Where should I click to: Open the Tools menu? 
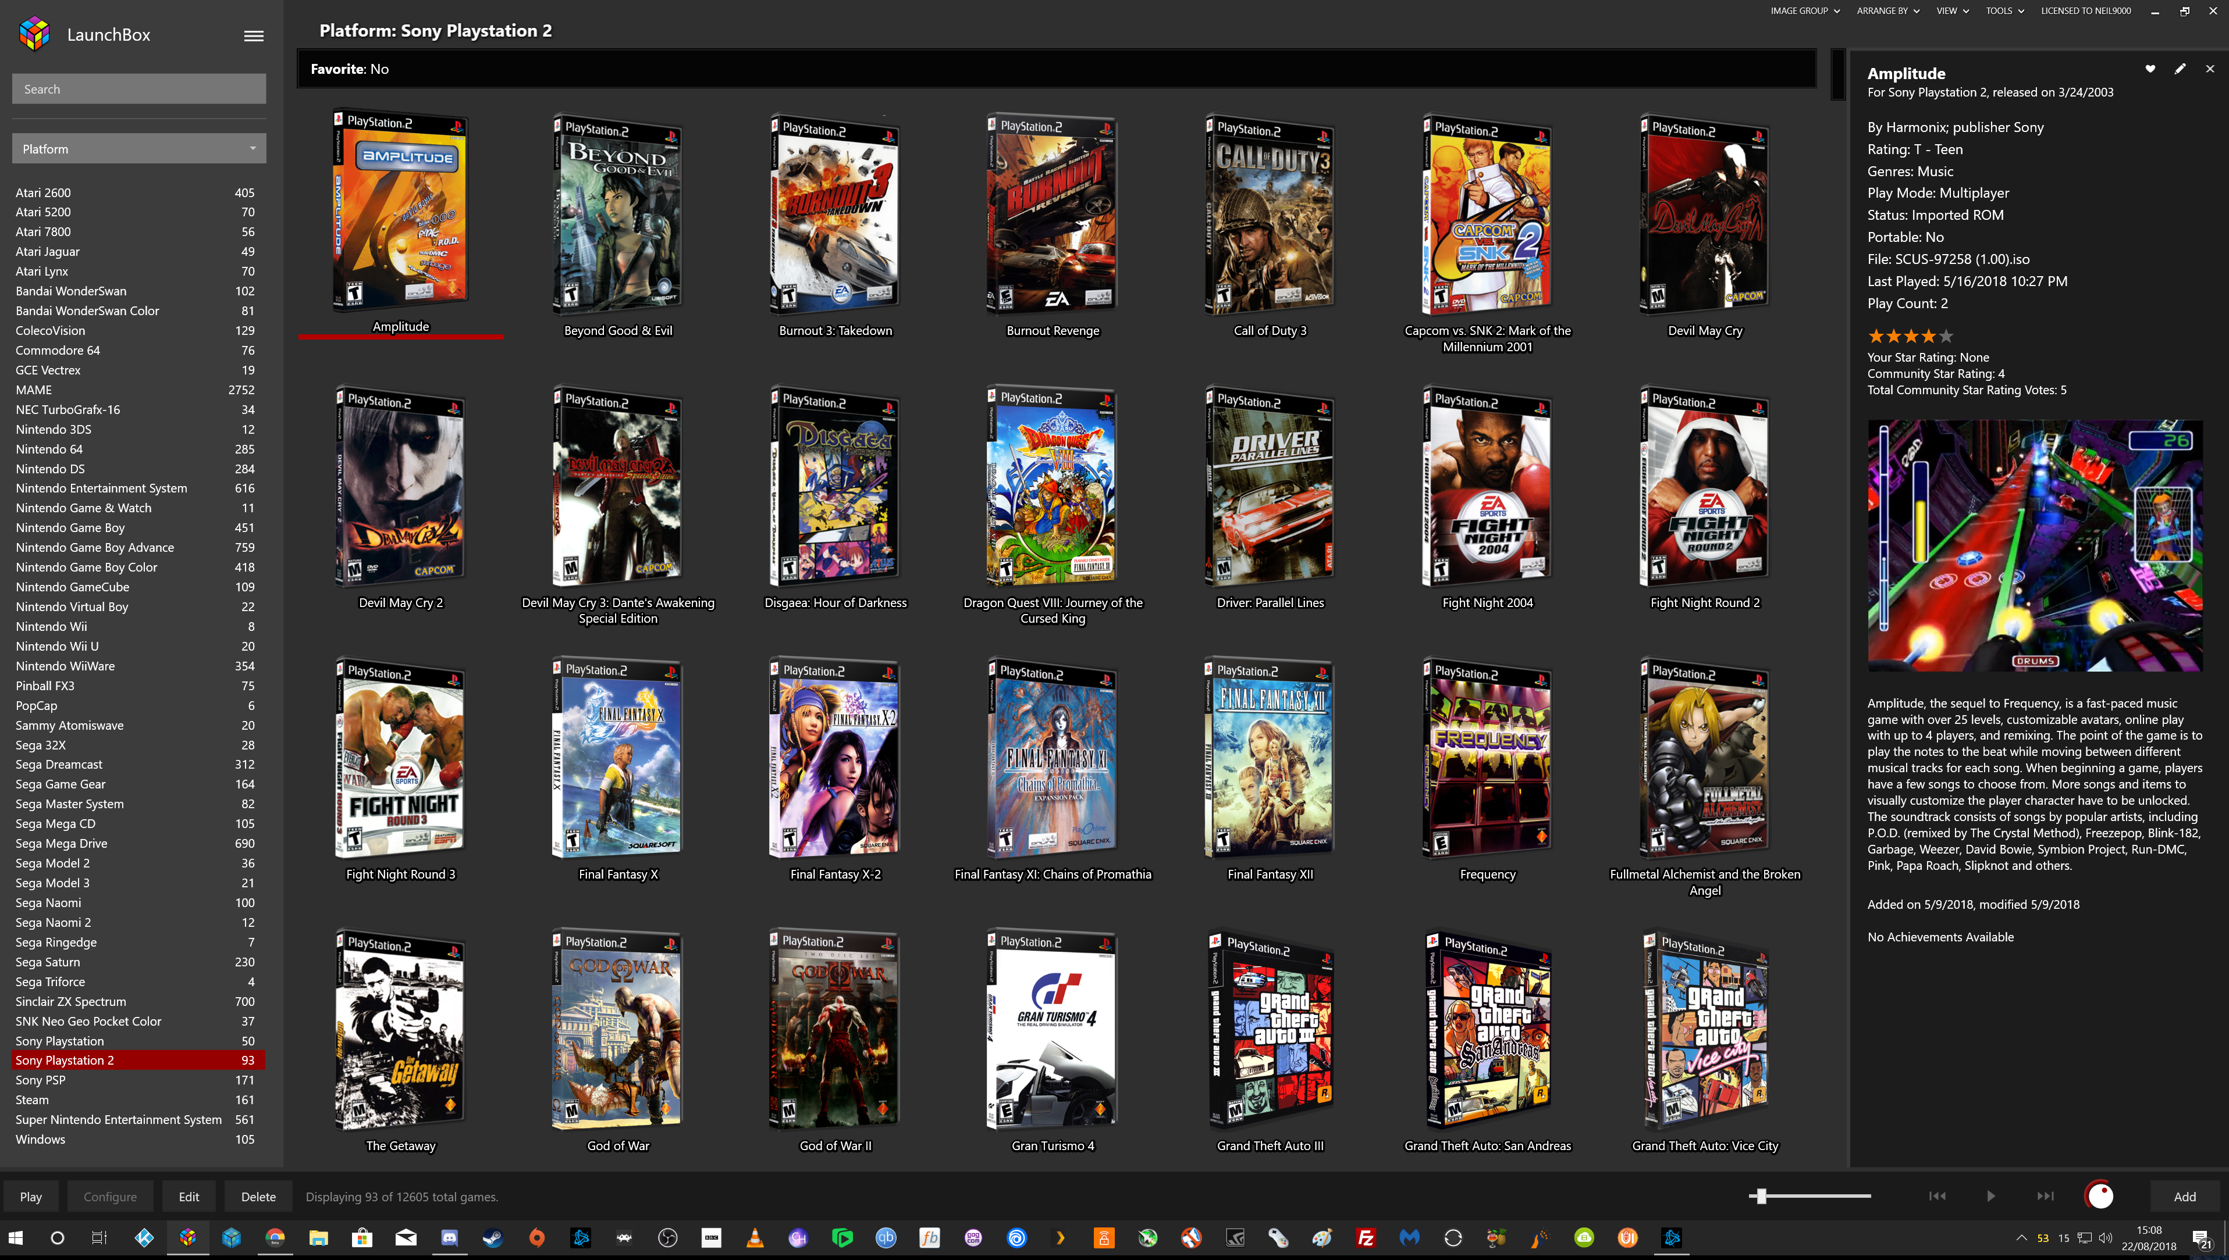2005,11
